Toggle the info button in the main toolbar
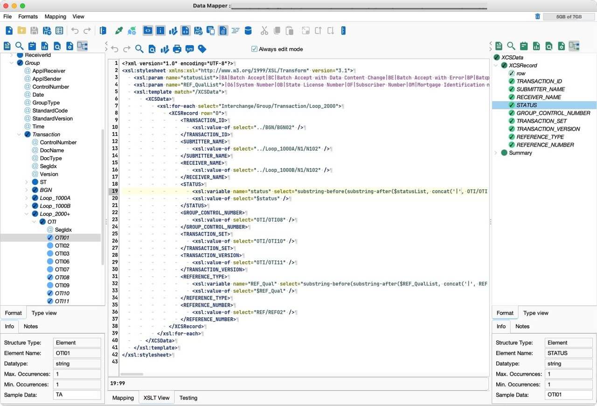The image size is (597, 406). [x=160, y=31]
